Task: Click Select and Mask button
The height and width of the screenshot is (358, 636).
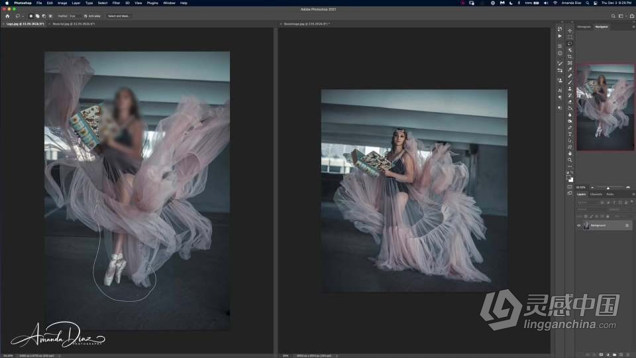Action: (119, 16)
